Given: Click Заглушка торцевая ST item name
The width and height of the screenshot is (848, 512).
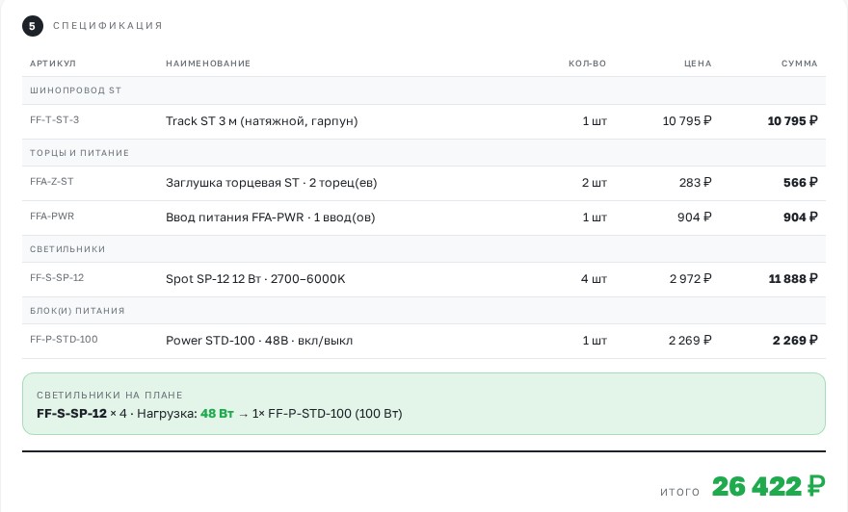Looking at the screenshot, I should pyautogui.click(x=271, y=183).
